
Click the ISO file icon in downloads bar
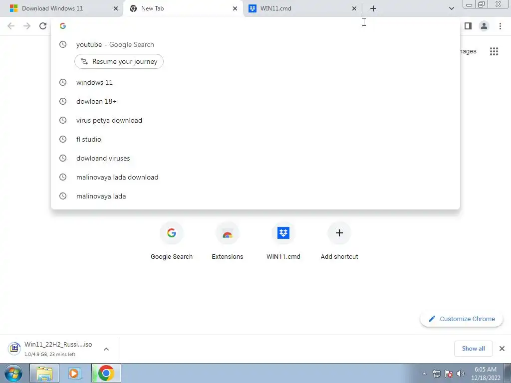pos(14,349)
